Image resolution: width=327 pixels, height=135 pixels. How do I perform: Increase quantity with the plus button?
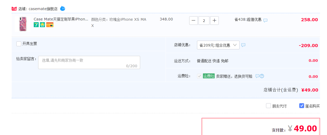pyautogui.click(x=214, y=21)
